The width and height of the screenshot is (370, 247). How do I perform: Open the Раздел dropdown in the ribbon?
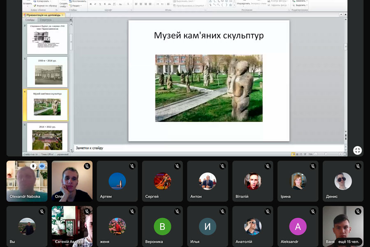(x=76, y=6)
